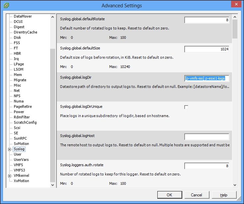Select NFS in the tree
Image resolution: width=244 pixels, height=204 pixels.
coord(17,96)
